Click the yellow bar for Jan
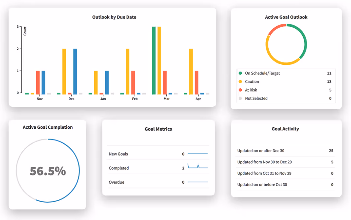351x220 pixels. tap(96, 82)
